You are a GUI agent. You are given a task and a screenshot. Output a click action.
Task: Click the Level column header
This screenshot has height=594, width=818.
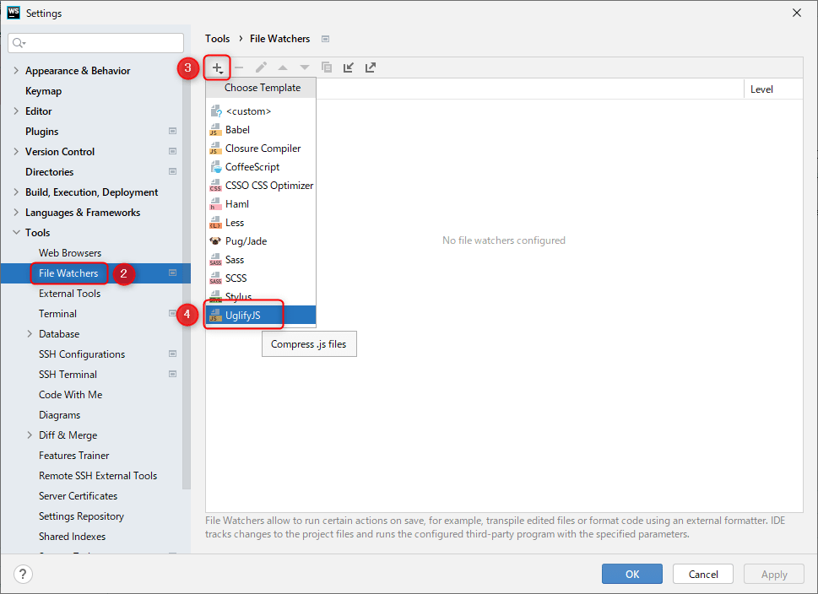coord(773,89)
